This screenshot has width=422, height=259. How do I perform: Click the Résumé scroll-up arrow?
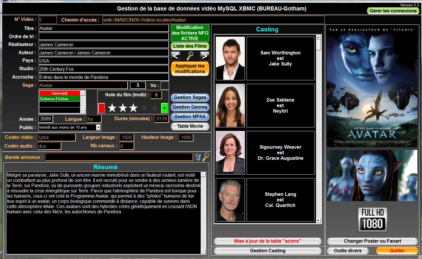[203, 175]
